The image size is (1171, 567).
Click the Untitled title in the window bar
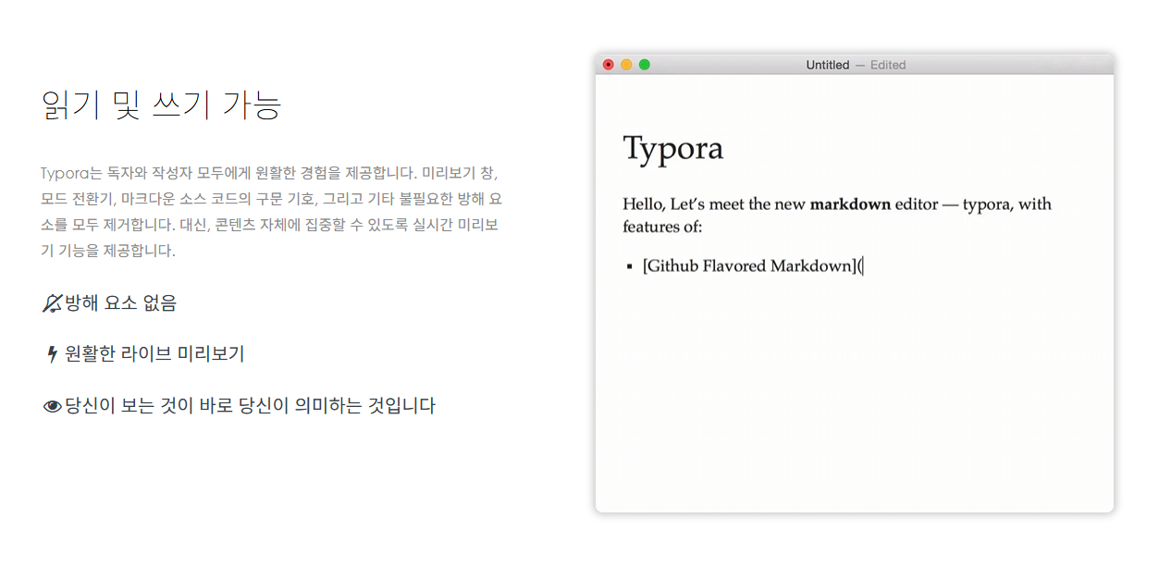coord(827,65)
